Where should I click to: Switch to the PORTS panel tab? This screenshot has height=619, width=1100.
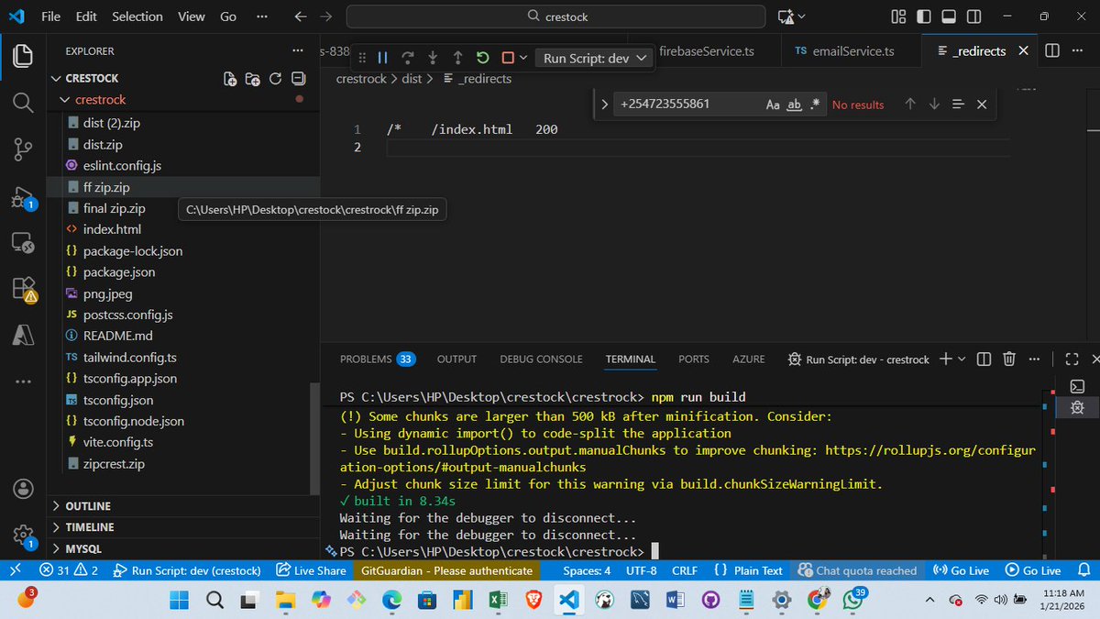click(x=694, y=359)
